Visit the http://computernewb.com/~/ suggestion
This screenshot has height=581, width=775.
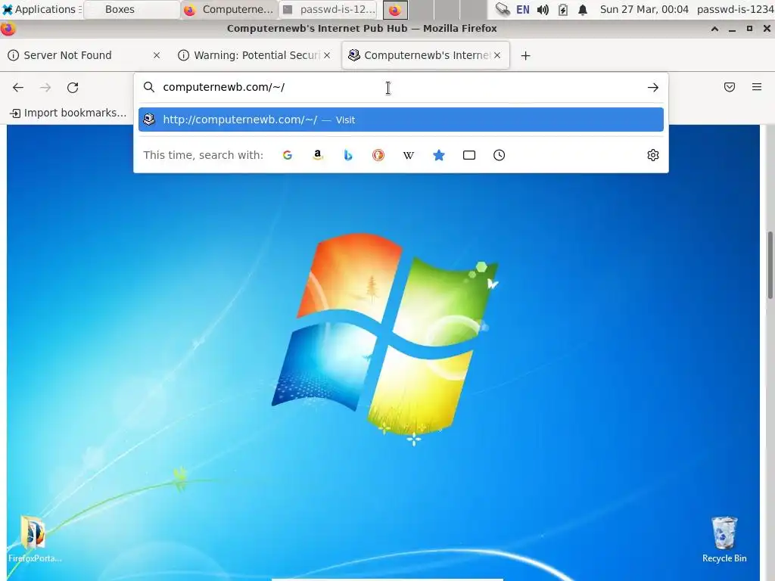click(x=401, y=120)
